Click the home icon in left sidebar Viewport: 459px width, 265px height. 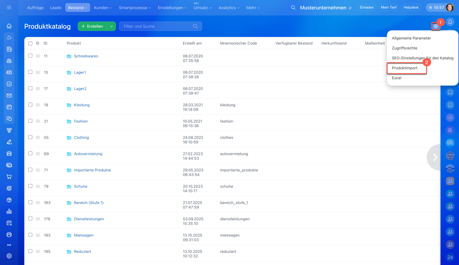pos(9,26)
